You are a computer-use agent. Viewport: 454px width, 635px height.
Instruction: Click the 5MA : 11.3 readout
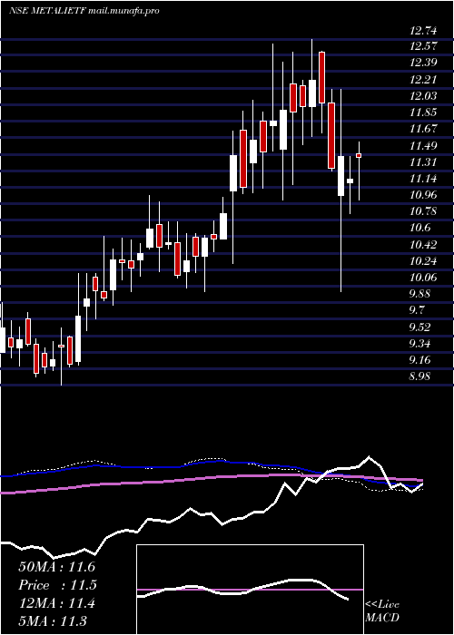[53, 621]
